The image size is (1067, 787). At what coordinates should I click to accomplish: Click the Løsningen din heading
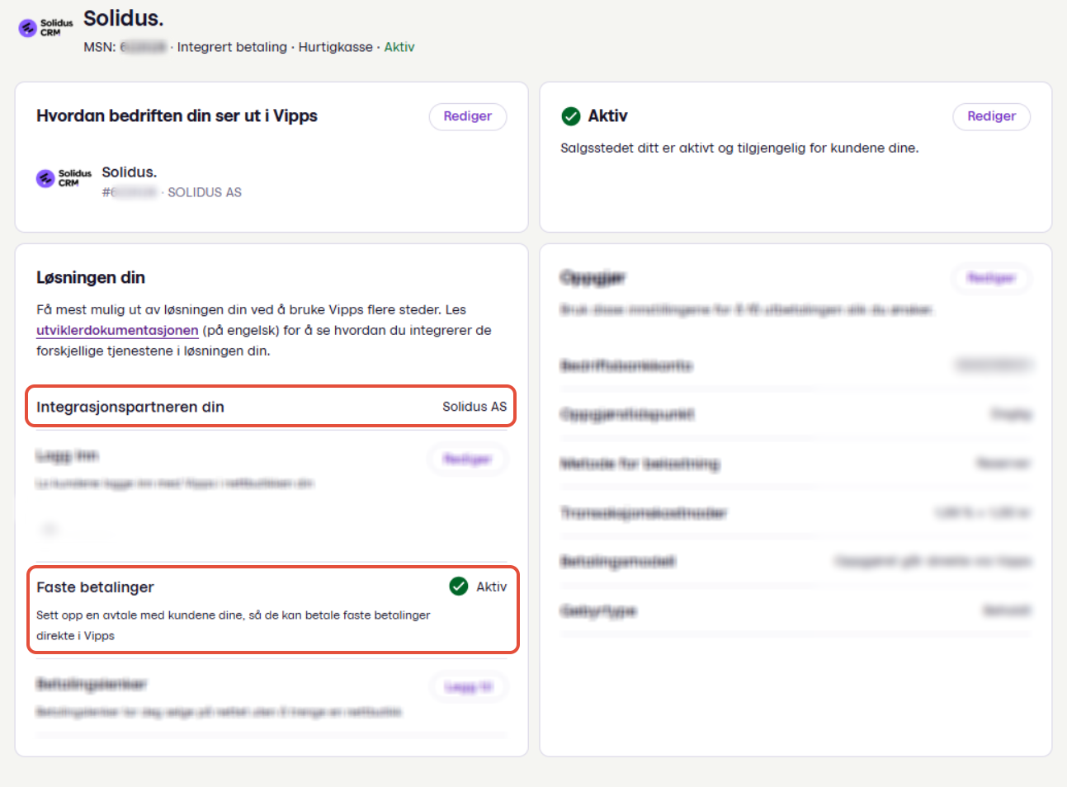[x=91, y=278]
